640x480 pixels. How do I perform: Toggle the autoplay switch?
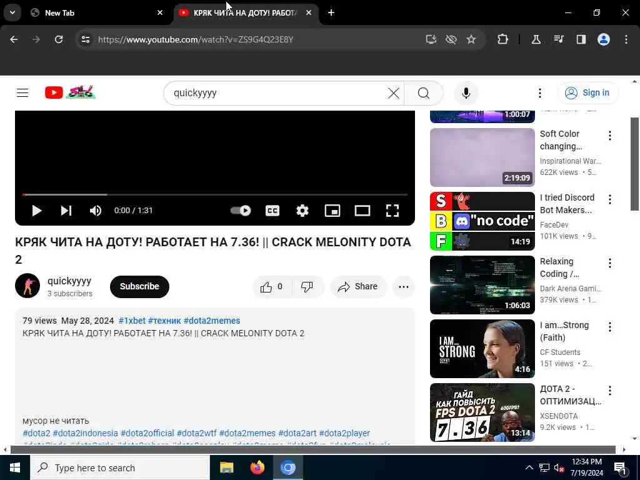pyautogui.click(x=241, y=211)
